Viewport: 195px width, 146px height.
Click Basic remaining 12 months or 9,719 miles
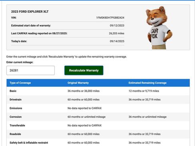click(144, 91)
